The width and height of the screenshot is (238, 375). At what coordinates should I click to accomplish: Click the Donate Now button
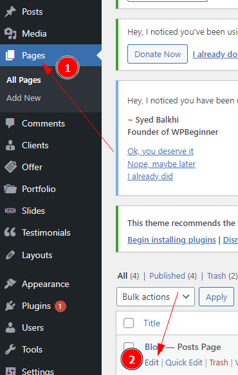pyautogui.click(x=158, y=54)
